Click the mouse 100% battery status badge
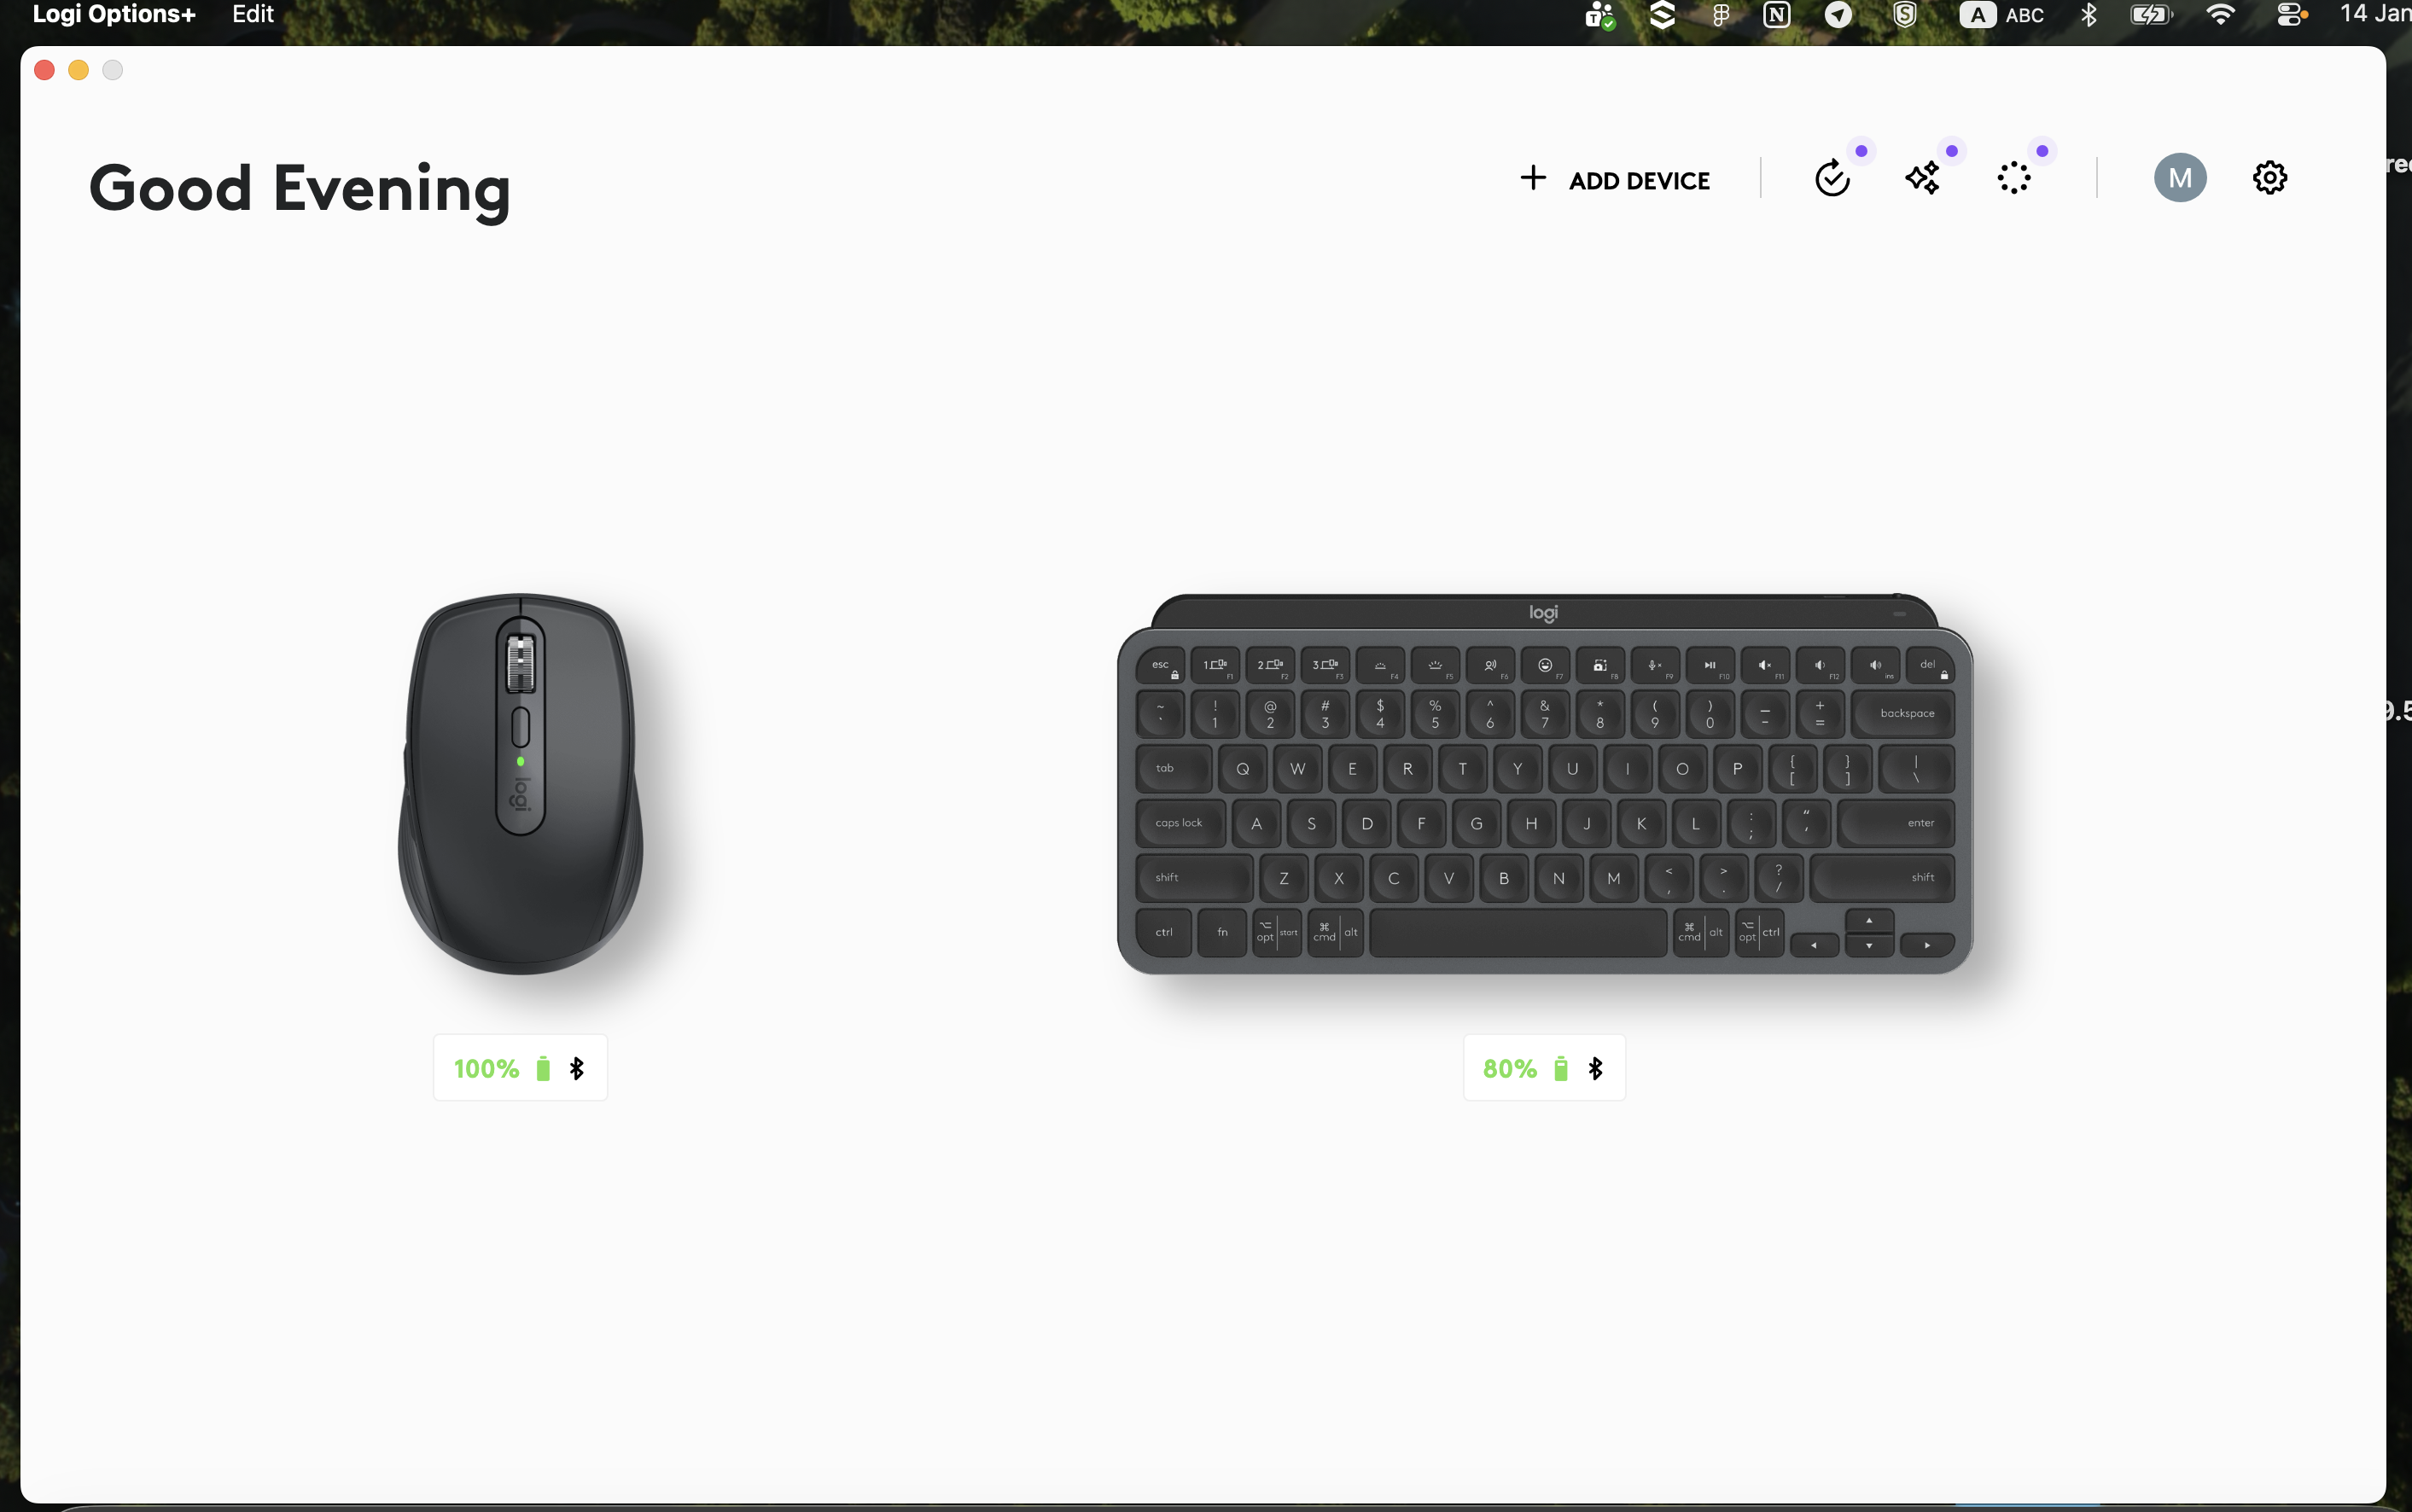 click(x=520, y=1068)
